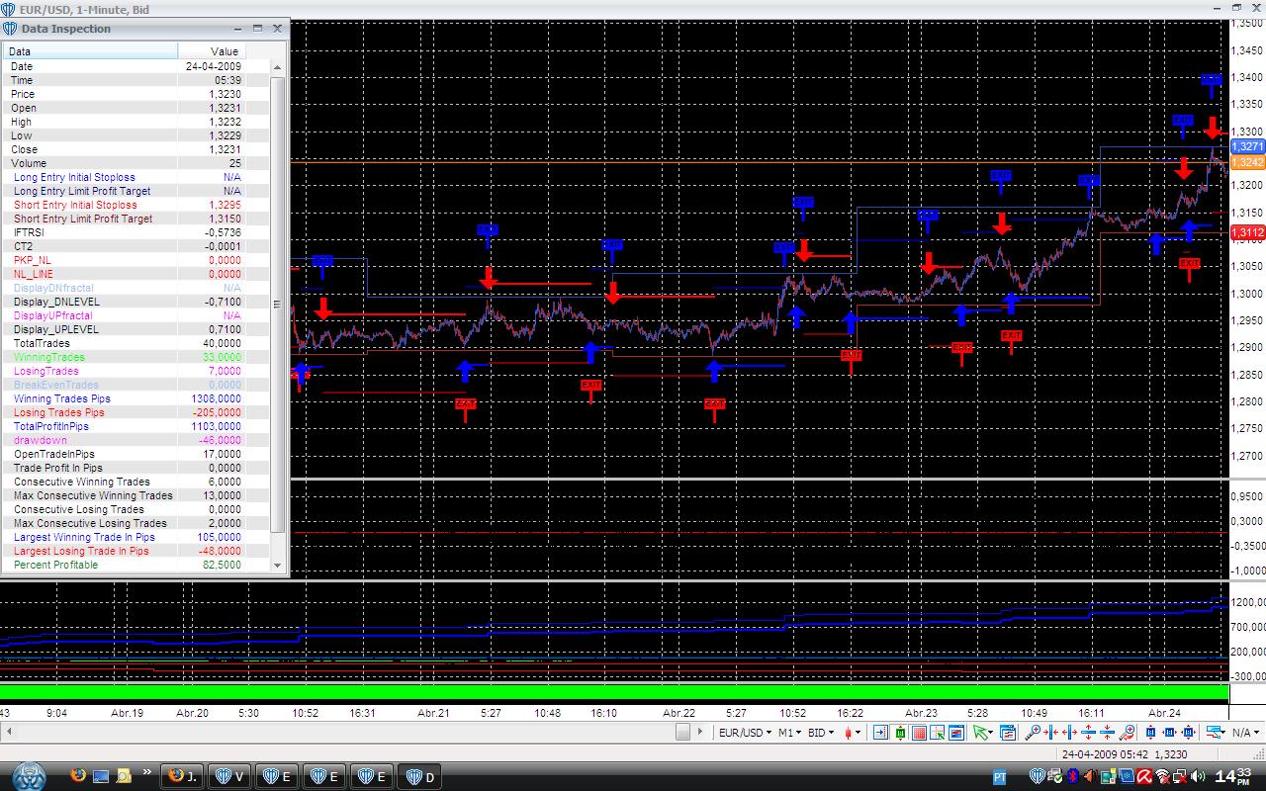Click the Bluetooth tray icon
Image resolution: width=1266 pixels, height=791 pixels.
pyautogui.click(x=1072, y=776)
